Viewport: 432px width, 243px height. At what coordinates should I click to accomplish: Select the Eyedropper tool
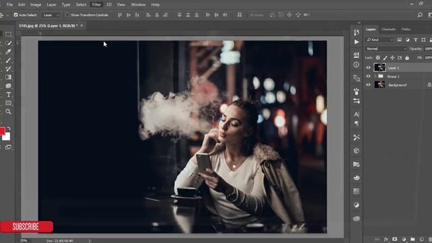tap(8, 51)
